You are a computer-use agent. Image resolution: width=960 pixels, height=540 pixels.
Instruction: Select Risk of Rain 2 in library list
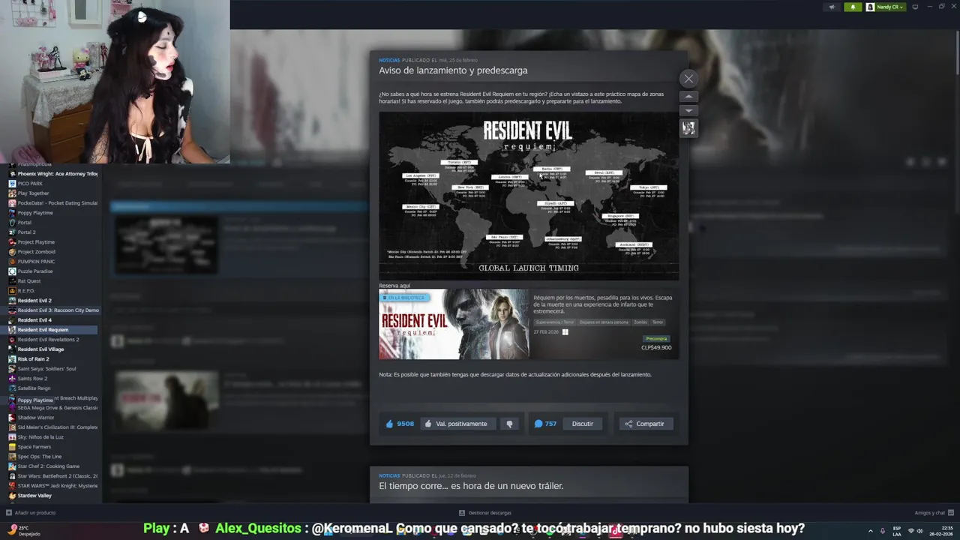(52, 359)
